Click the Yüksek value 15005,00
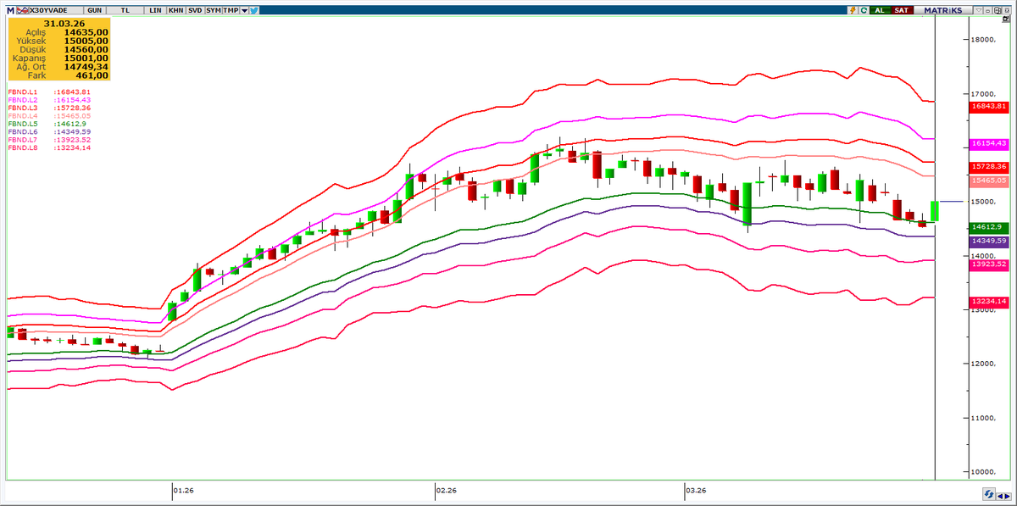This screenshot has height=506, width=1017. click(x=86, y=40)
